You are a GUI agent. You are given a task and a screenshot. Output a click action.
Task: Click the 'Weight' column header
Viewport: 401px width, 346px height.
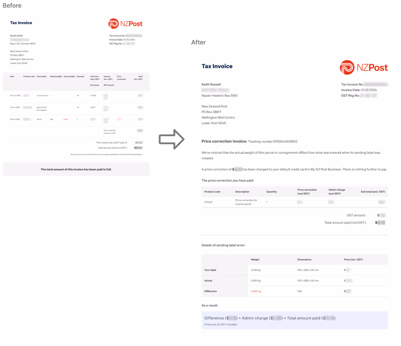[x=255, y=259]
